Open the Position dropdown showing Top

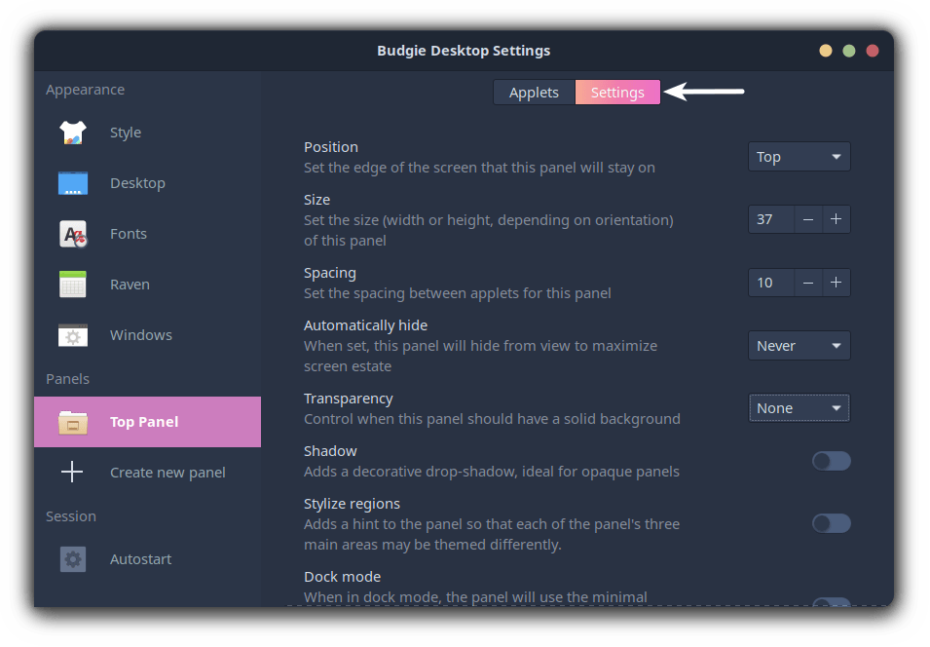click(x=799, y=157)
